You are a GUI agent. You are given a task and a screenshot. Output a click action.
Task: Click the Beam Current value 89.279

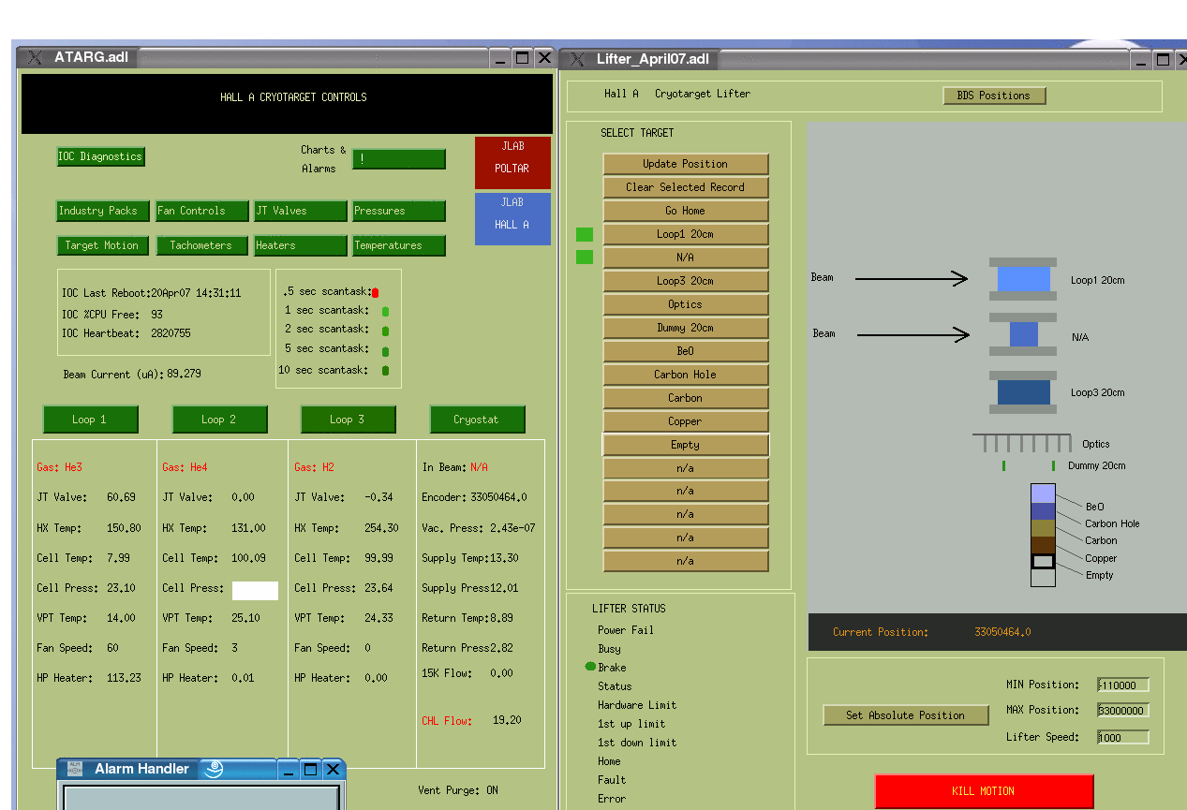(184, 374)
